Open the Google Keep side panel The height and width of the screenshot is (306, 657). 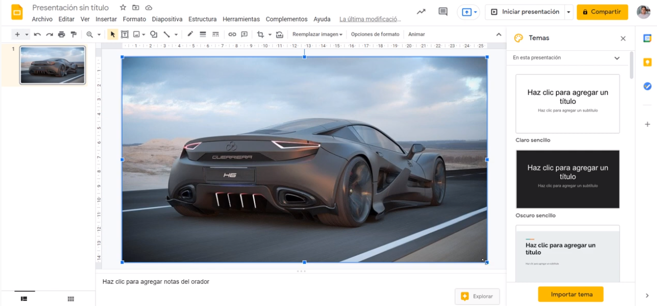[x=647, y=62]
